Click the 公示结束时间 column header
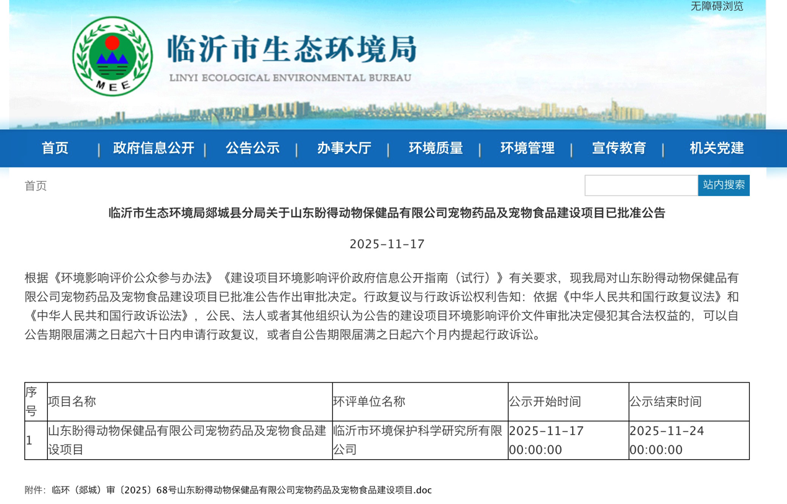 pos(665,402)
